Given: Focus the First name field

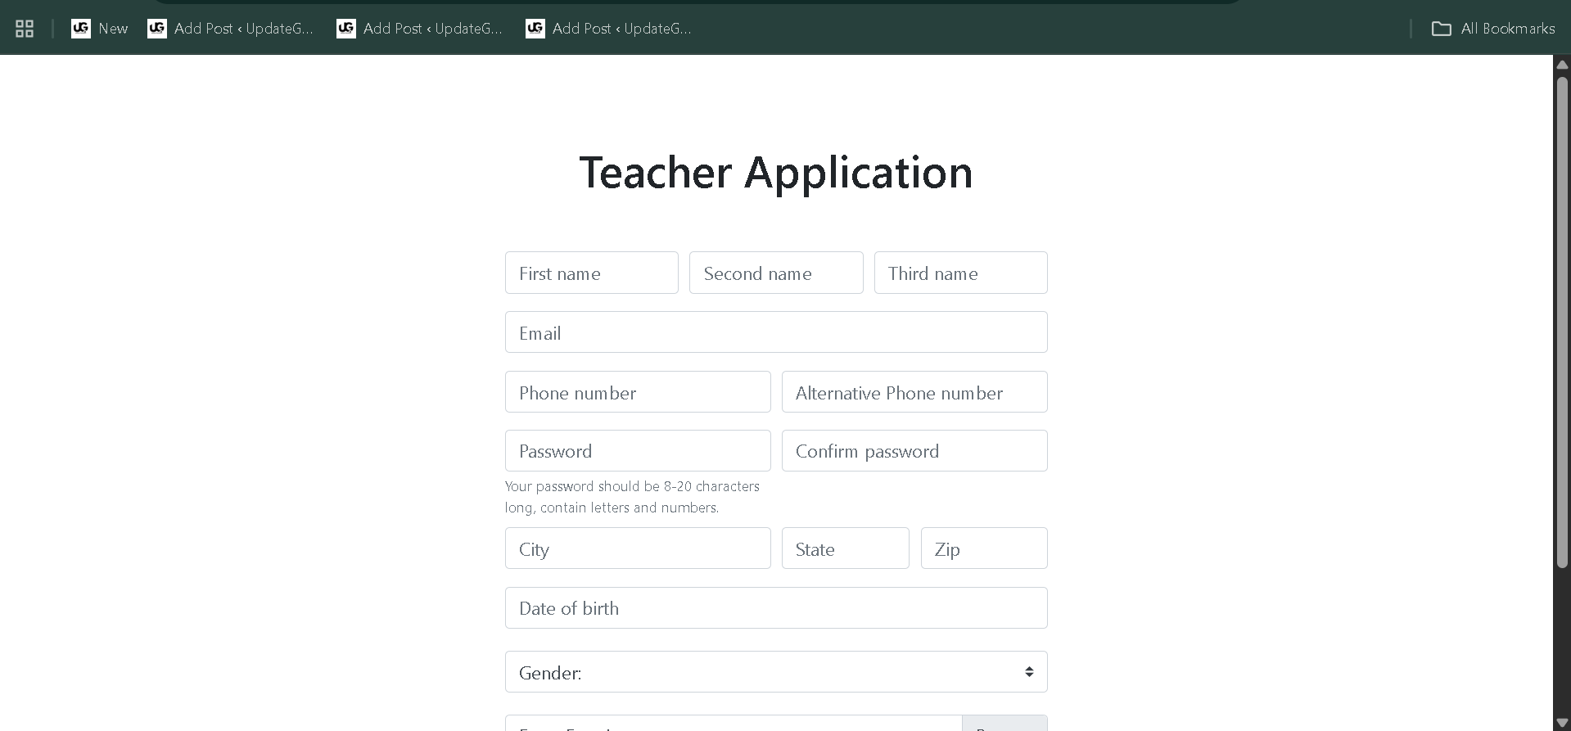Looking at the screenshot, I should 591,273.
